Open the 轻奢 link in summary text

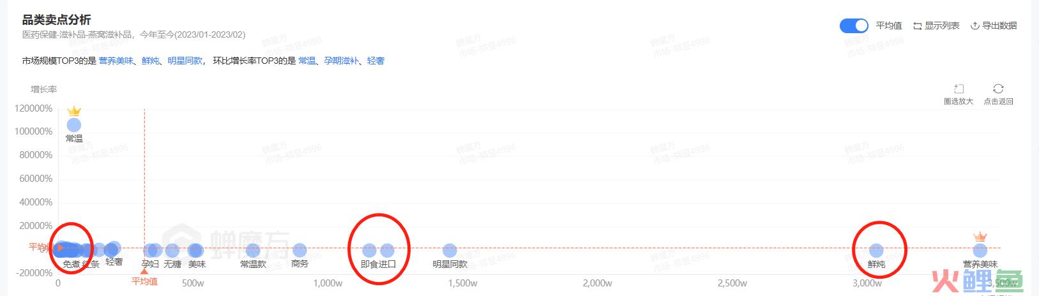pyautogui.click(x=376, y=61)
